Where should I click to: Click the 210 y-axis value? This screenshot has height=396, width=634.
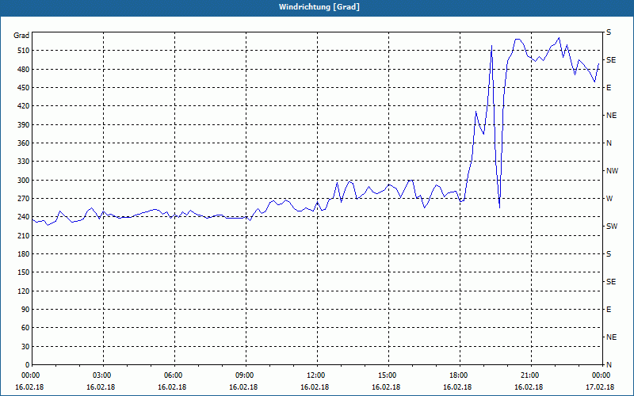(x=23, y=235)
